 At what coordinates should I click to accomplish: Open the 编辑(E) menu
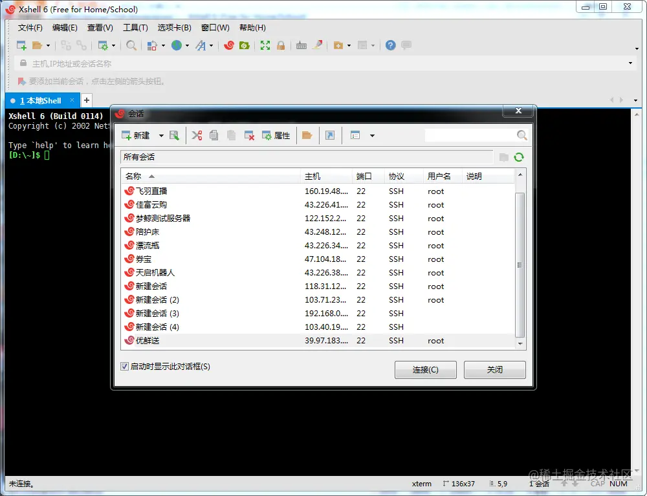click(x=65, y=28)
